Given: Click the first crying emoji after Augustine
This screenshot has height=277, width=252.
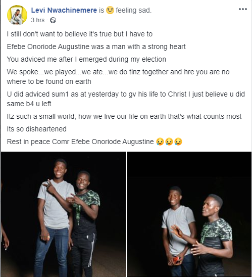Looking at the screenshot, I should point(160,142).
